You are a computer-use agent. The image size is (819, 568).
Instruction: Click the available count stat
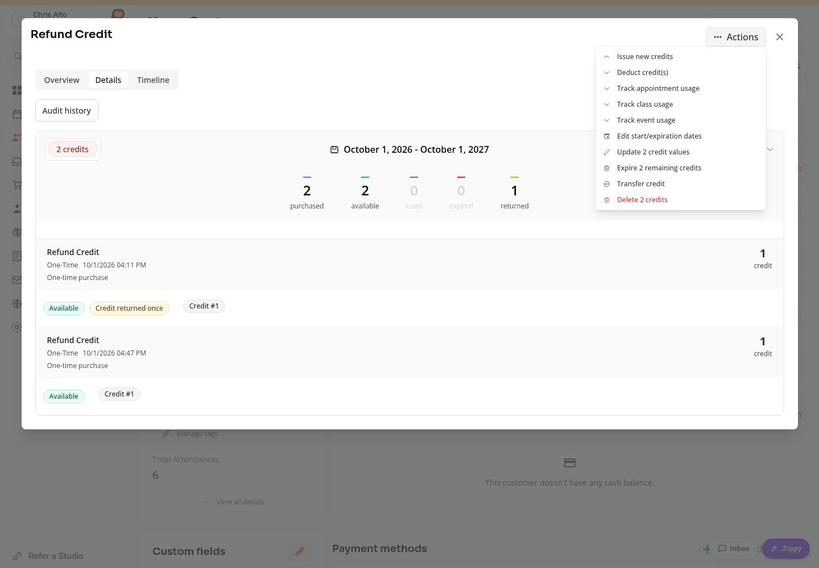click(365, 194)
